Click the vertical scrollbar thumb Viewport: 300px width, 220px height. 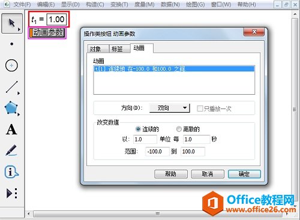[295, 109]
